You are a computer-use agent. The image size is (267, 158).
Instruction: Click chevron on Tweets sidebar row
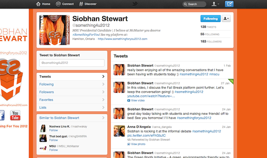103,76
